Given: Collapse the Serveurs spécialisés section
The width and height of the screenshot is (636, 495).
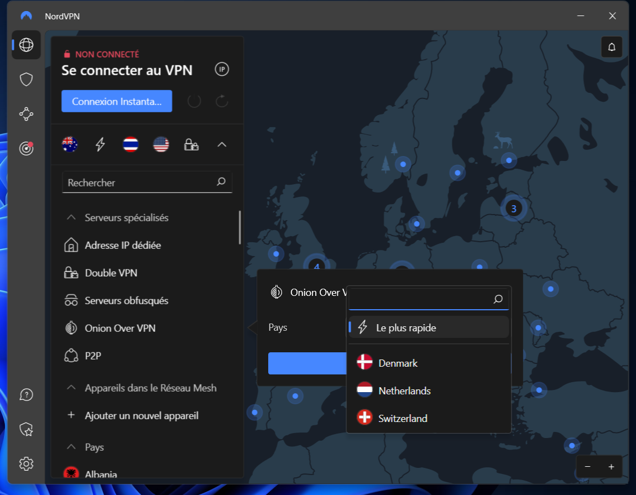Looking at the screenshot, I should click(71, 217).
